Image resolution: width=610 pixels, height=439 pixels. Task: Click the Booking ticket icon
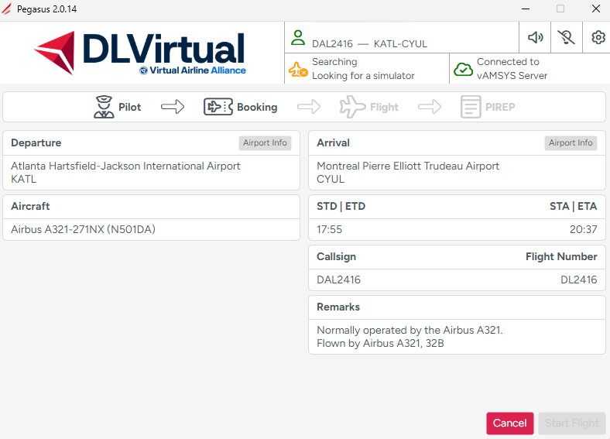tap(218, 107)
